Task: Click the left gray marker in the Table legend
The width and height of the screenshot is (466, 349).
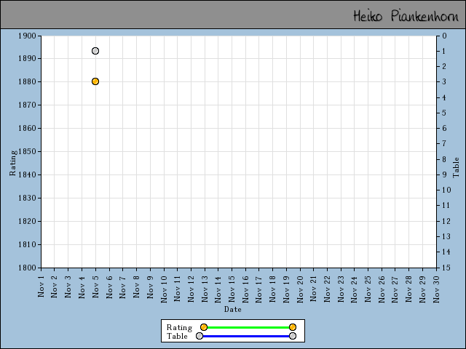Action: pyautogui.click(x=200, y=336)
